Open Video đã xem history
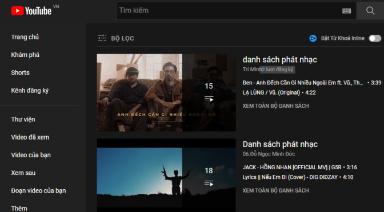 click(x=30, y=137)
